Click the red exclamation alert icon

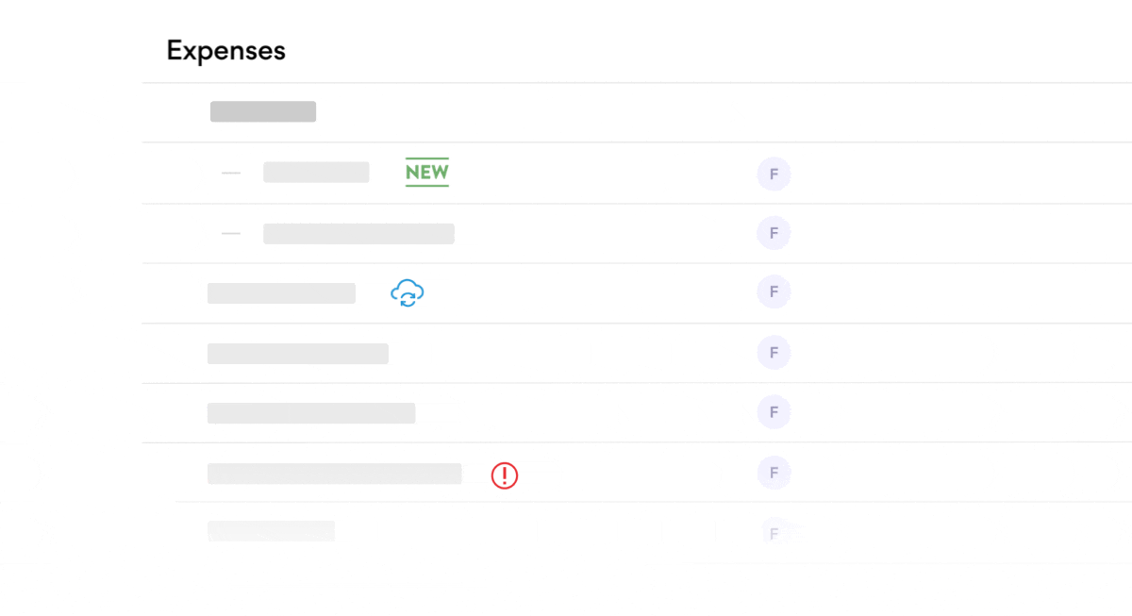(x=505, y=475)
